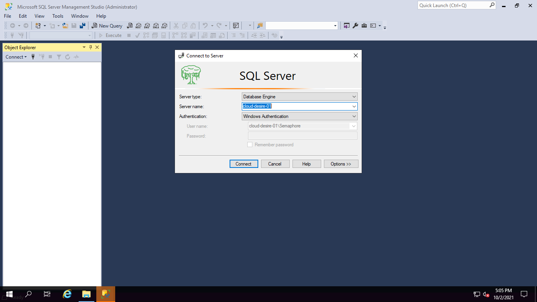Viewport: 537px width, 302px height.
Task: Click the Help button in dialog
Action: pyautogui.click(x=307, y=164)
